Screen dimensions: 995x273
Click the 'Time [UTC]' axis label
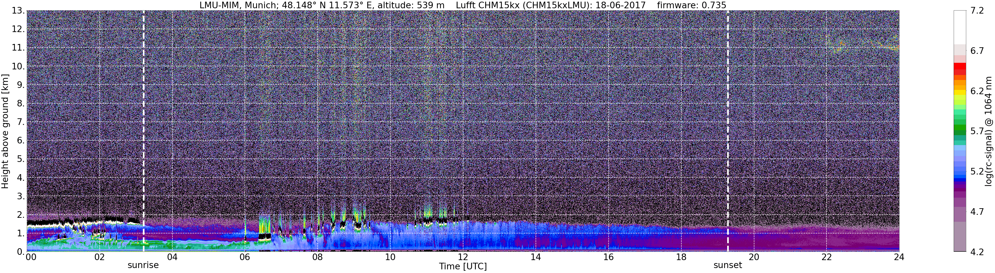463,266
